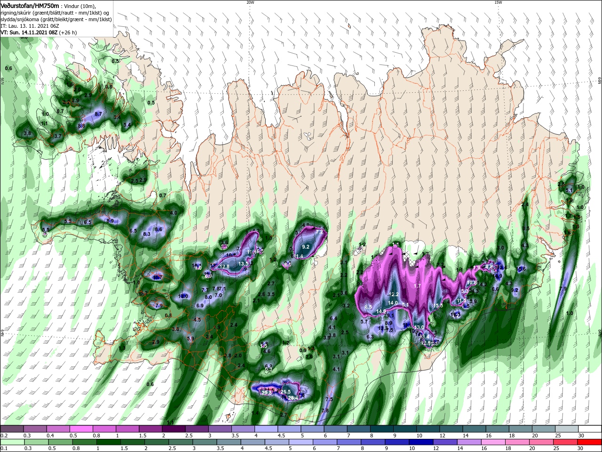Click the '13.0' precipitation value
This screenshot has height=452, width=602.
pyautogui.click(x=419, y=327)
